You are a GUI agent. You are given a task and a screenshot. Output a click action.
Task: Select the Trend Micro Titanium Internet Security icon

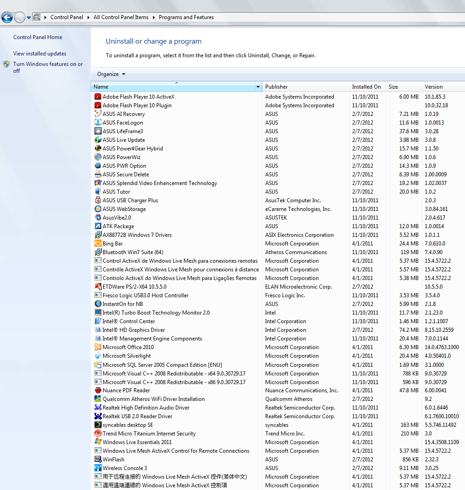pyautogui.click(x=98, y=434)
